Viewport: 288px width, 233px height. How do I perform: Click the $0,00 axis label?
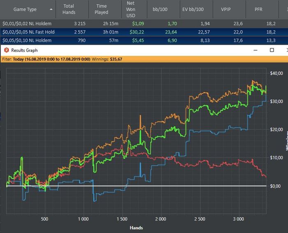(275, 186)
